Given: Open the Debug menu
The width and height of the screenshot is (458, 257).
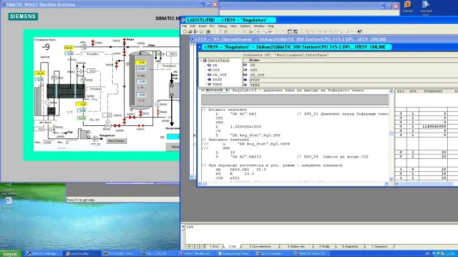Looking at the screenshot, I should click(222, 26).
